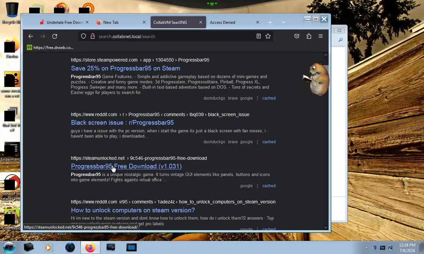This screenshot has height=254, width=424.
Task: Select the Firefox desktop shortcut
Action: pyautogui.click(x=12, y=48)
